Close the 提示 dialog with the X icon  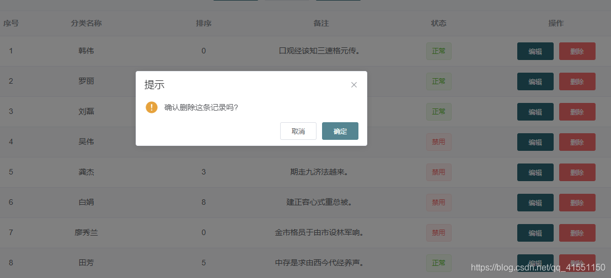pos(354,85)
